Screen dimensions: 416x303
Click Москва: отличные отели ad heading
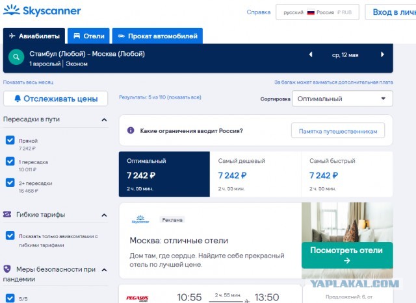pos(179,240)
